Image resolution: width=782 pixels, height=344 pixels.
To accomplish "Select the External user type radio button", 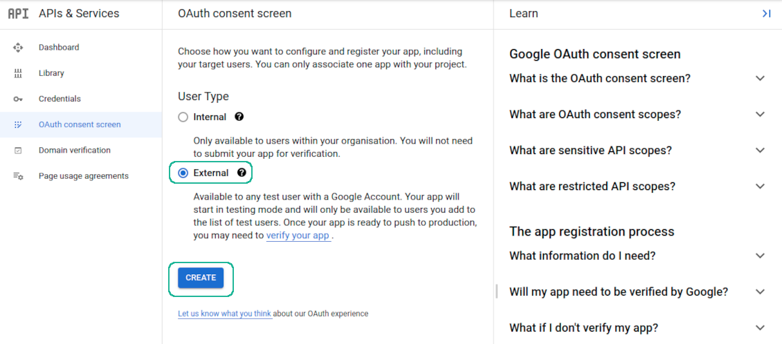I will tap(183, 173).
